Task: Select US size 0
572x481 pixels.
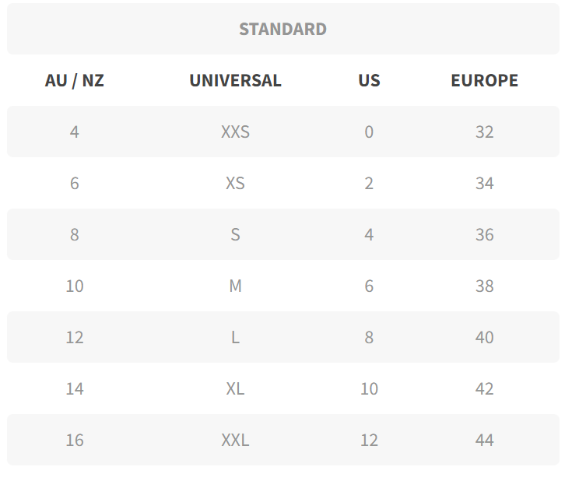Action: tap(369, 132)
